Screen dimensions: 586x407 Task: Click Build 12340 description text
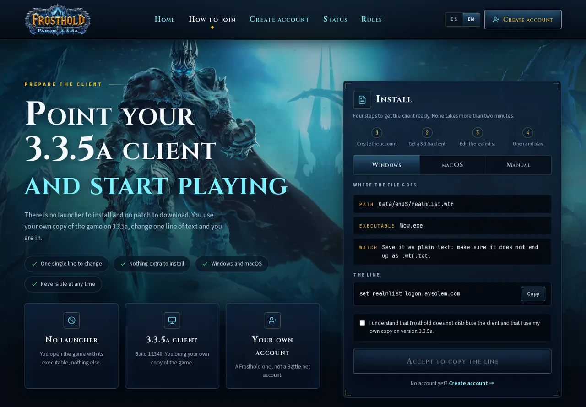click(172, 358)
